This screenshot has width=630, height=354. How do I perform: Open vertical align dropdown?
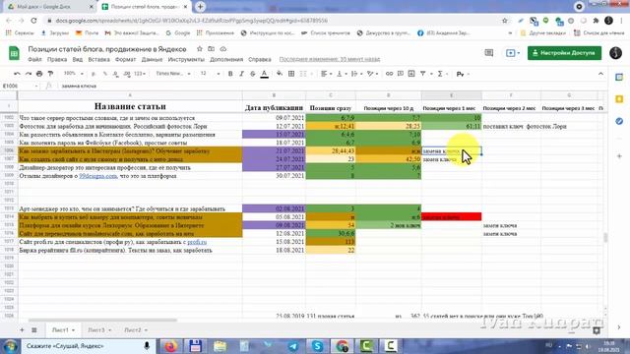342,74
